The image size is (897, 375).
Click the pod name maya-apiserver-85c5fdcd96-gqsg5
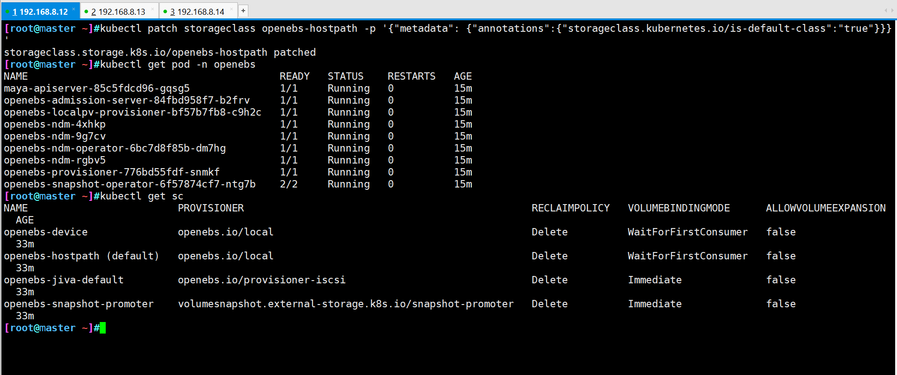(97, 88)
